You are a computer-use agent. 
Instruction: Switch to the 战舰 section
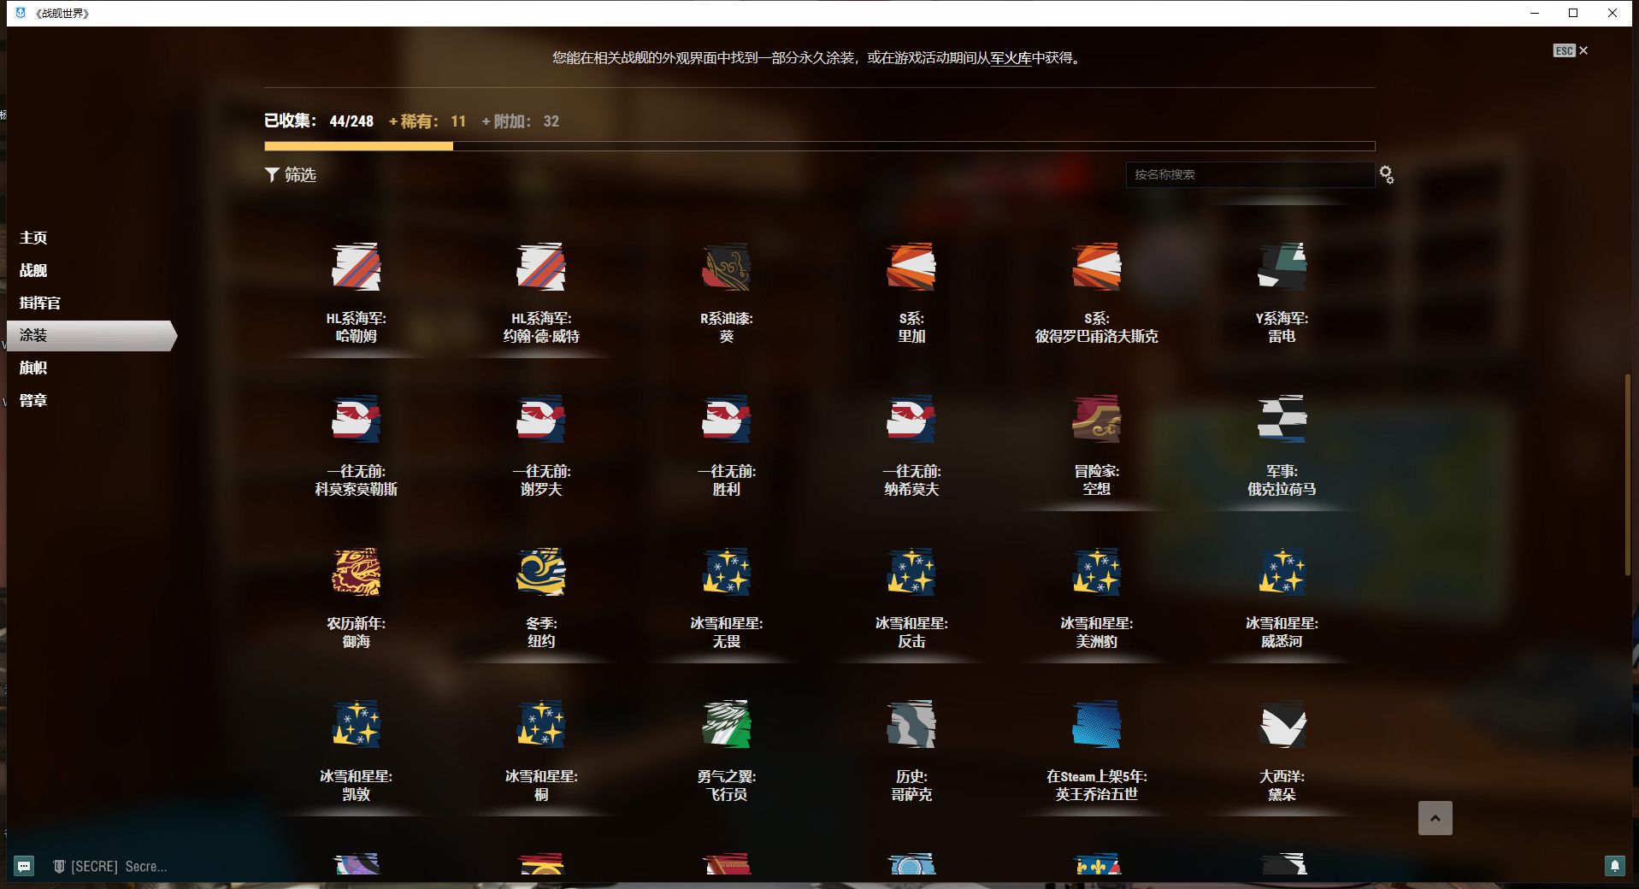click(33, 270)
